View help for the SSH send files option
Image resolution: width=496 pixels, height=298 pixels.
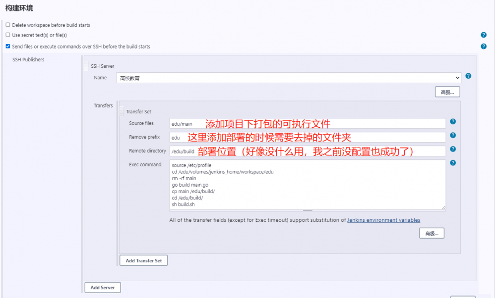tap(484, 46)
